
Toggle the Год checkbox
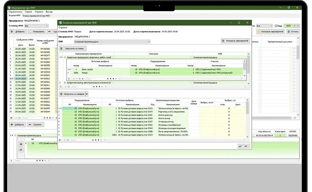click(x=276, y=25)
